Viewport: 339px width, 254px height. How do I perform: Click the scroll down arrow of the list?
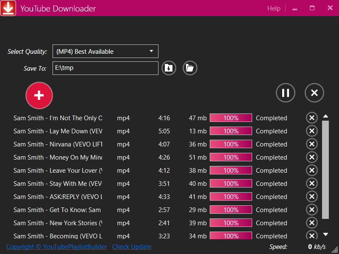(325, 234)
